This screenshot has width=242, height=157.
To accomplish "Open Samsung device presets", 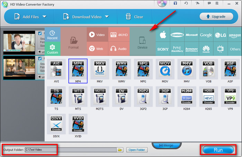I will coord(177,35).
